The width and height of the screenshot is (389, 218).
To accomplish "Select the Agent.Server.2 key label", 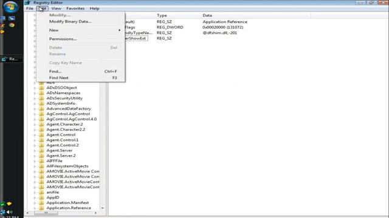I will (61, 156).
